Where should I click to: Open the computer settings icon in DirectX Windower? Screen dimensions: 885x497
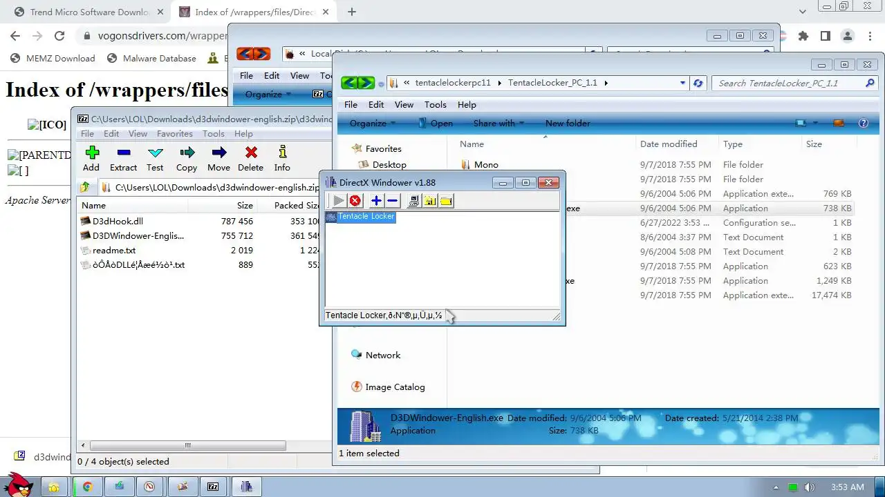coord(413,201)
